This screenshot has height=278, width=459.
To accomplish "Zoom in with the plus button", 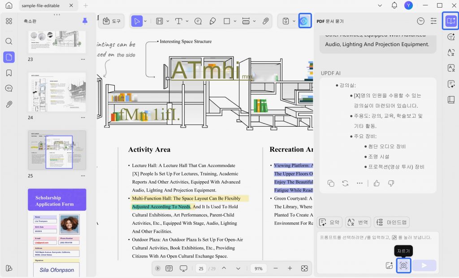I will pos(290,268).
